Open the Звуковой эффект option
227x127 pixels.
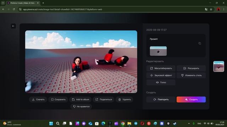coord(161,75)
